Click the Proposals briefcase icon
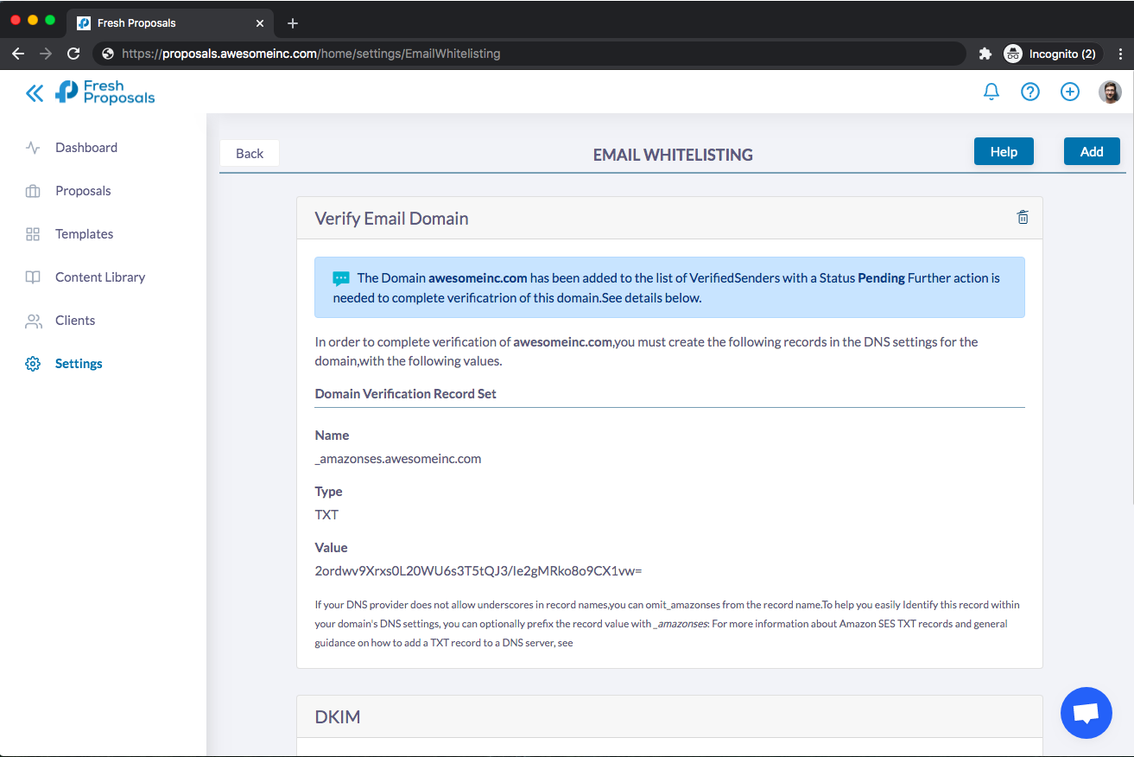Image resolution: width=1134 pixels, height=757 pixels. click(x=33, y=191)
